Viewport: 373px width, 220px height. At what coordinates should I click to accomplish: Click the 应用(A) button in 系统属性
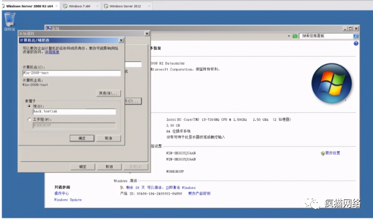pos(136,167)
